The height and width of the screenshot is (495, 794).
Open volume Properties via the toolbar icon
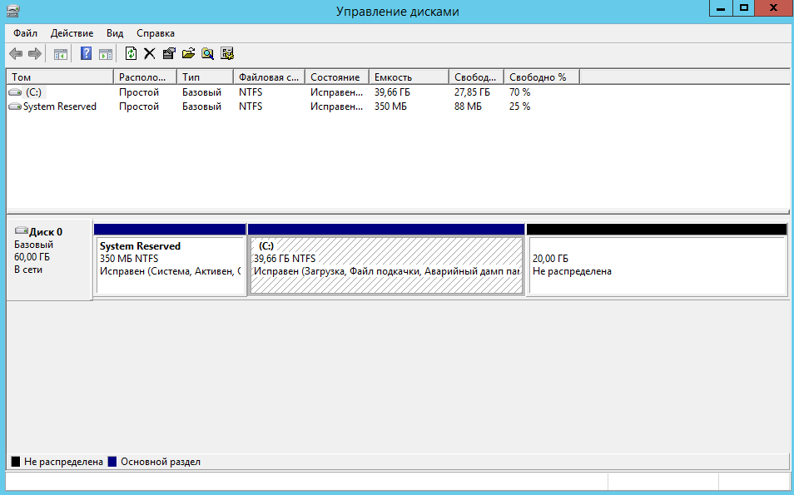coord(169,53)
